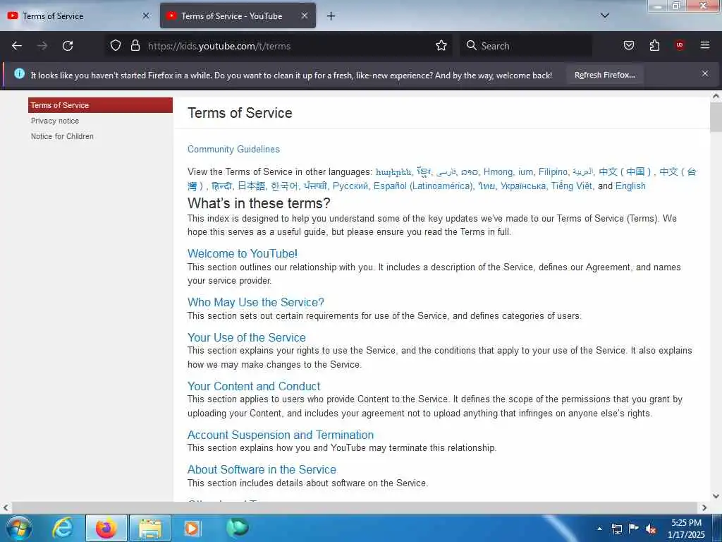Click the info icon in the notification bar
This screenshot has height=542, width=722.
pyautogui.click(x=19, y=73)
